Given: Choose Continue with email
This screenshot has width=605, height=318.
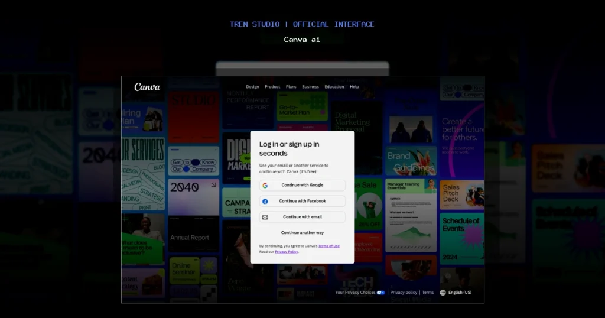Looking at the screenshot, I should pyautogui.click(x=302, y=217).
